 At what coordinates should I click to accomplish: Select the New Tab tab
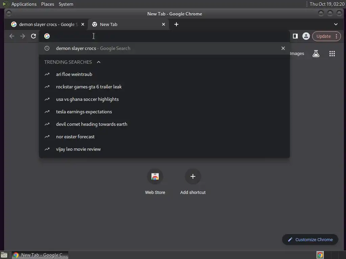click(x=128, y=24)
